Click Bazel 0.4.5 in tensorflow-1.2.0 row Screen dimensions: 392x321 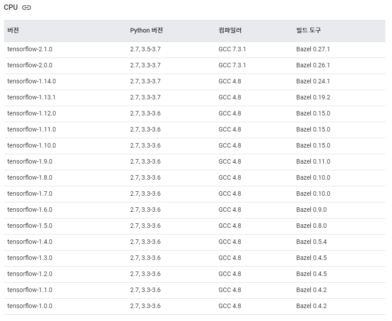pyautogui.click(x=312, y=274)
